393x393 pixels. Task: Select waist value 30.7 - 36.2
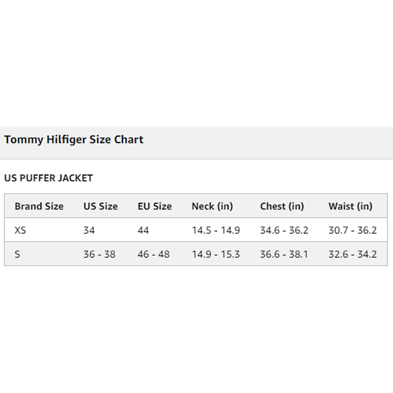tap(352, 230)
